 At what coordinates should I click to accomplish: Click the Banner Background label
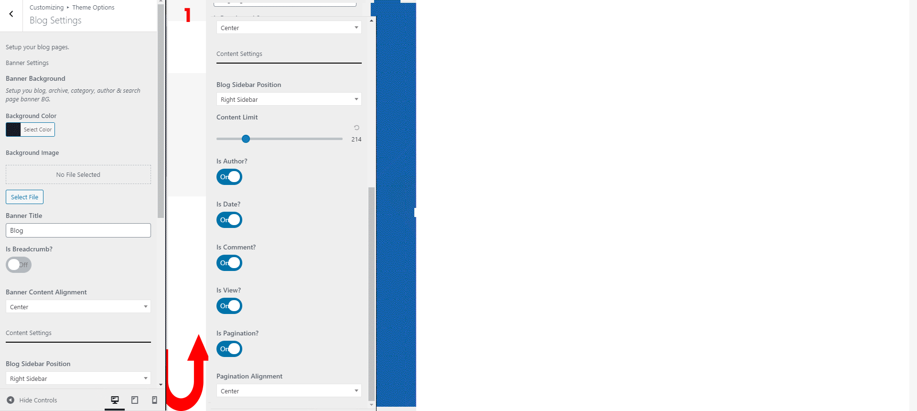point(35,78)
